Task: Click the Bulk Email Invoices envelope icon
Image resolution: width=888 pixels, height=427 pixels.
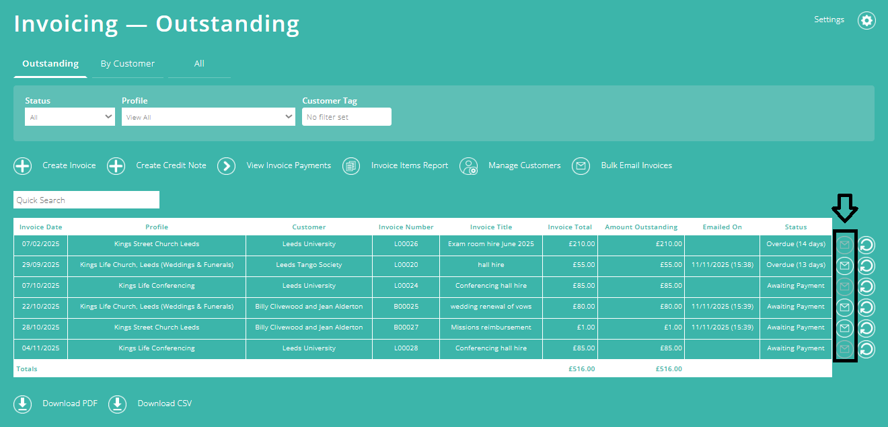Action: pos(581,165)
